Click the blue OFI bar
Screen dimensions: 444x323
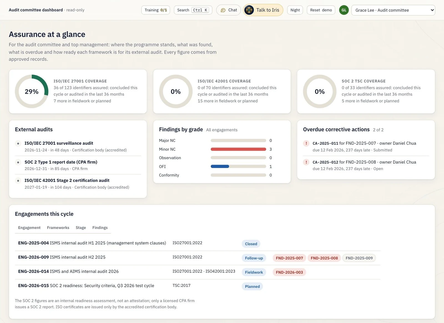220,166
